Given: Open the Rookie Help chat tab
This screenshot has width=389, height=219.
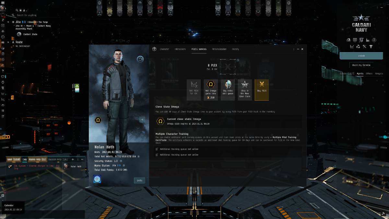Looking at the screenshot, I should click(37, 159).
